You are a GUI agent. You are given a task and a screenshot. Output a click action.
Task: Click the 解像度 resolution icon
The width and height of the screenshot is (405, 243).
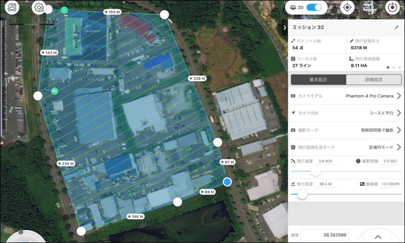point(362,184)
